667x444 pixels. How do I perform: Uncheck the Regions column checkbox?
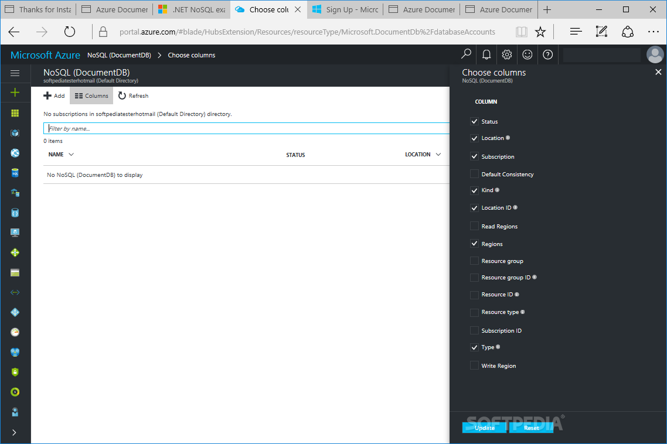click(x=474, y=244)
